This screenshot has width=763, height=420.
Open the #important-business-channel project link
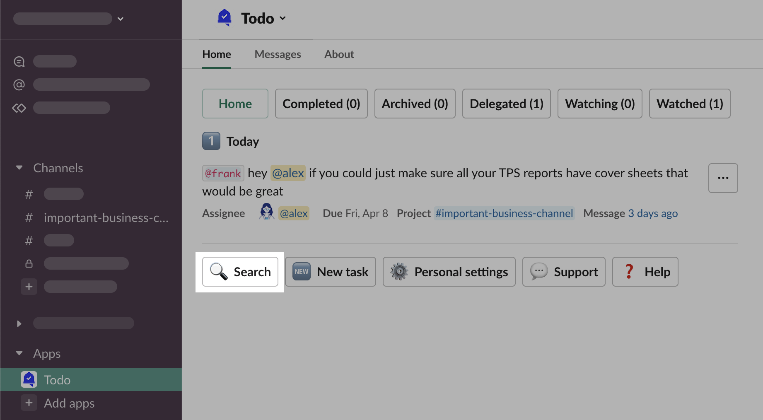pyautogui.click(x=504, y=213)
